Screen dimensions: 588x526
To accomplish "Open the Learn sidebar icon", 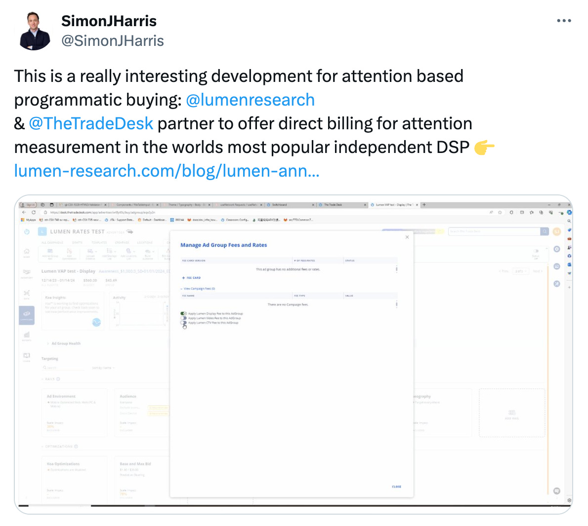I will (x=27, y=357).
